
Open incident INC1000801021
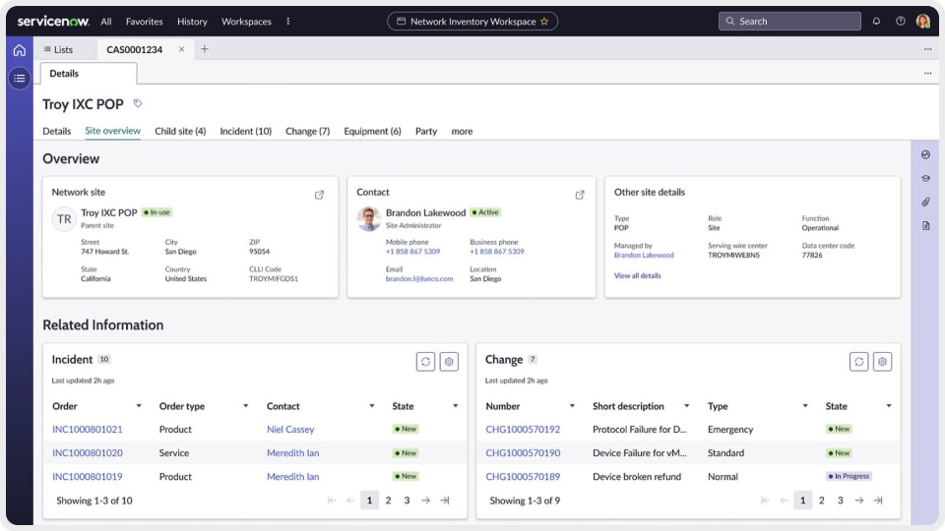tap(88, 430)
